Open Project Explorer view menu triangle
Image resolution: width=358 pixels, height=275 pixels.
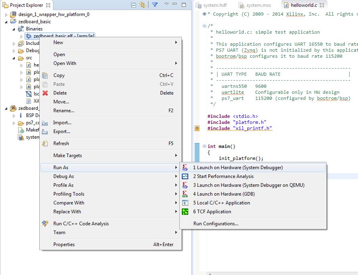167,4
